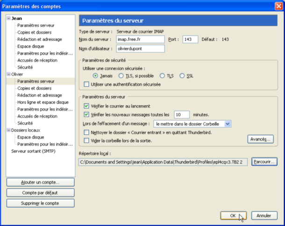The image size is (285, 226).
Task: Enable Utiliser une authentification sécurisée checkbox
Action: tap(86, 84)
